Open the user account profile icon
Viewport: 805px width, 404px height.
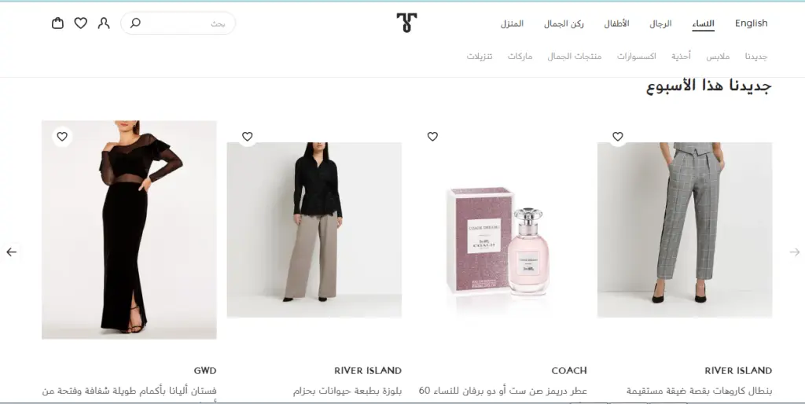104,23
